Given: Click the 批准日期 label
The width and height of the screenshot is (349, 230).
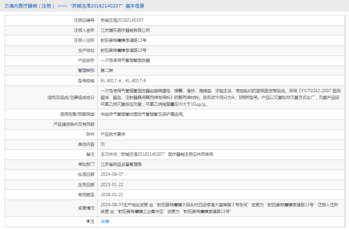Looking at the screenshot, I should point(86,174).
